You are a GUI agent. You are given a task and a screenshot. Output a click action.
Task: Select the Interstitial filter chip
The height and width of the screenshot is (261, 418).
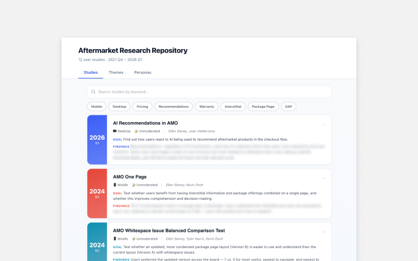pos(233,106)
